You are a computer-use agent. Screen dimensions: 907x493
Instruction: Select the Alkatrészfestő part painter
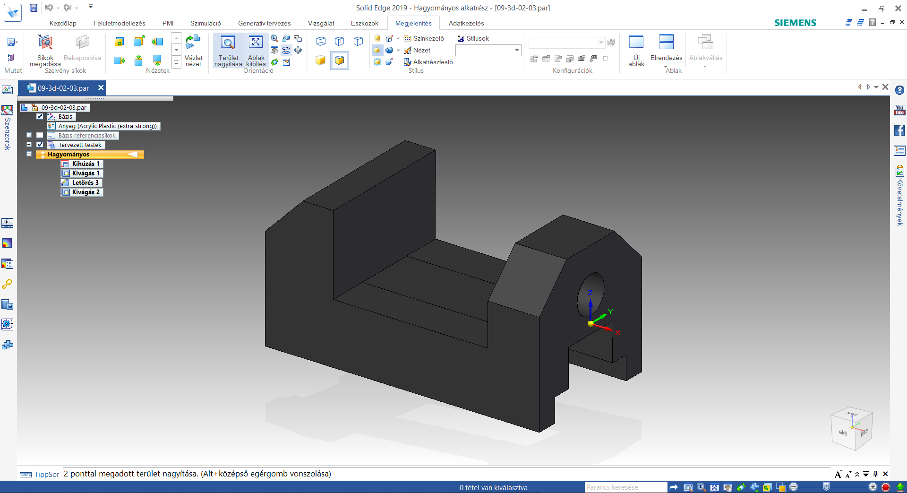pyautogui.click(x=428, y=62)
